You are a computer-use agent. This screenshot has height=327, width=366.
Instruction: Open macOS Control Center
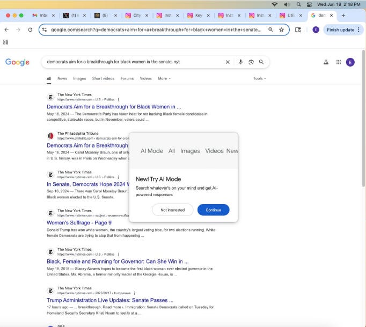[309, 4]
